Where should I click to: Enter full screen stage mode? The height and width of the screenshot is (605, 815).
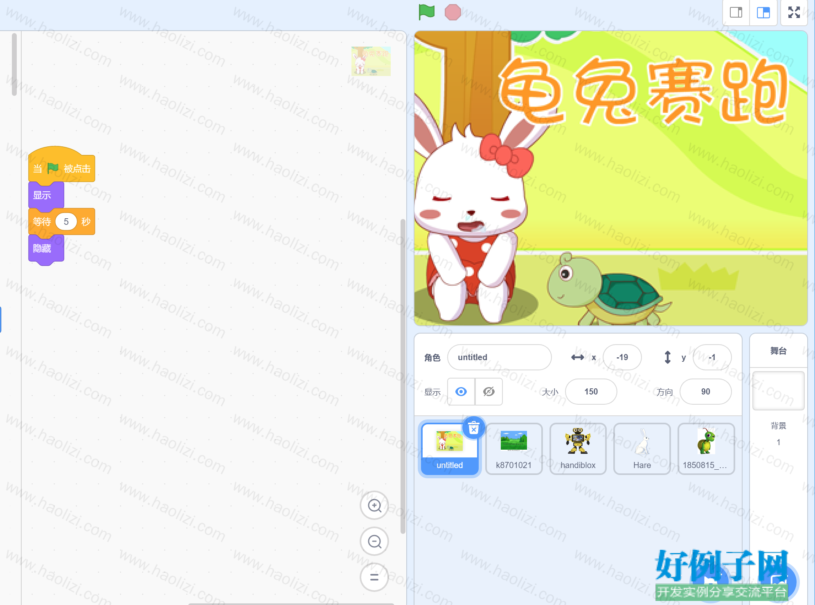[794, 13]
